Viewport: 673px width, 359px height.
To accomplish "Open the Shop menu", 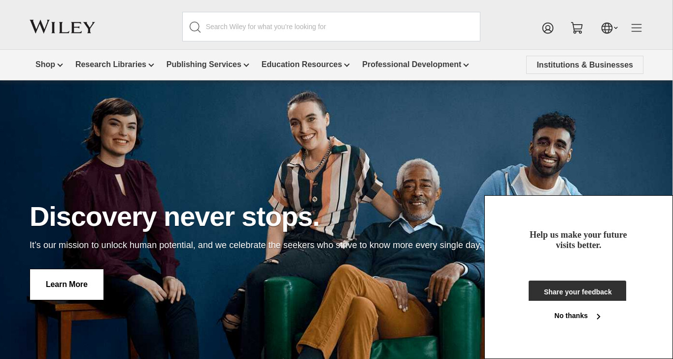I will pos(45,65).
